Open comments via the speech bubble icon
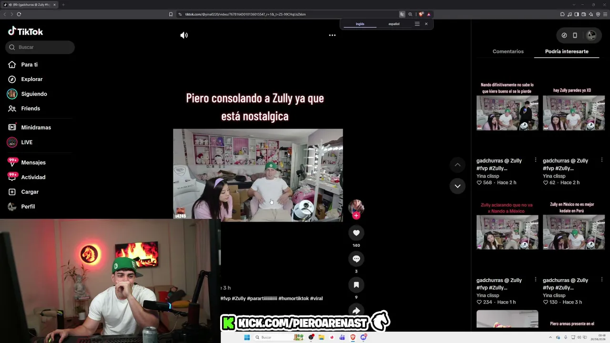 pyautogui.click(x=356, y=259)
